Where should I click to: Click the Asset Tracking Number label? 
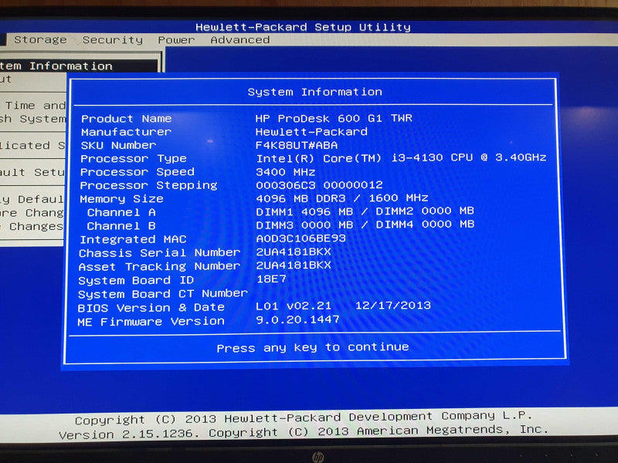tap(159, 266)
